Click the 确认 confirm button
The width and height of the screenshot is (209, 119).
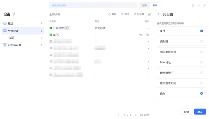(200, 112)
